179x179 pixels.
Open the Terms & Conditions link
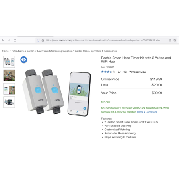[147, 112]
